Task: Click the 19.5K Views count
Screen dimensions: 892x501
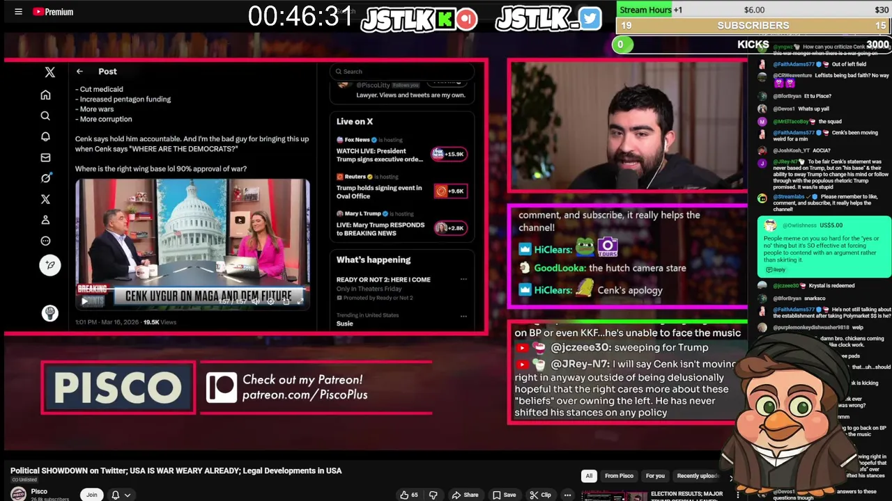Action: tap(160, 322)
